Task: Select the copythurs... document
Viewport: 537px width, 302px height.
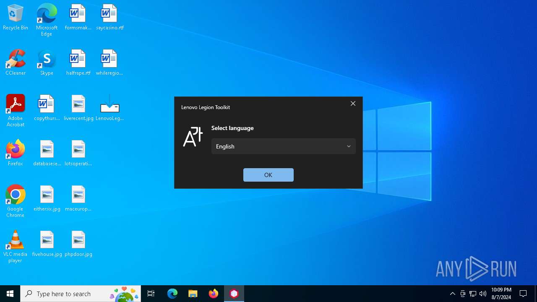Action: click(x=47, y=108)
